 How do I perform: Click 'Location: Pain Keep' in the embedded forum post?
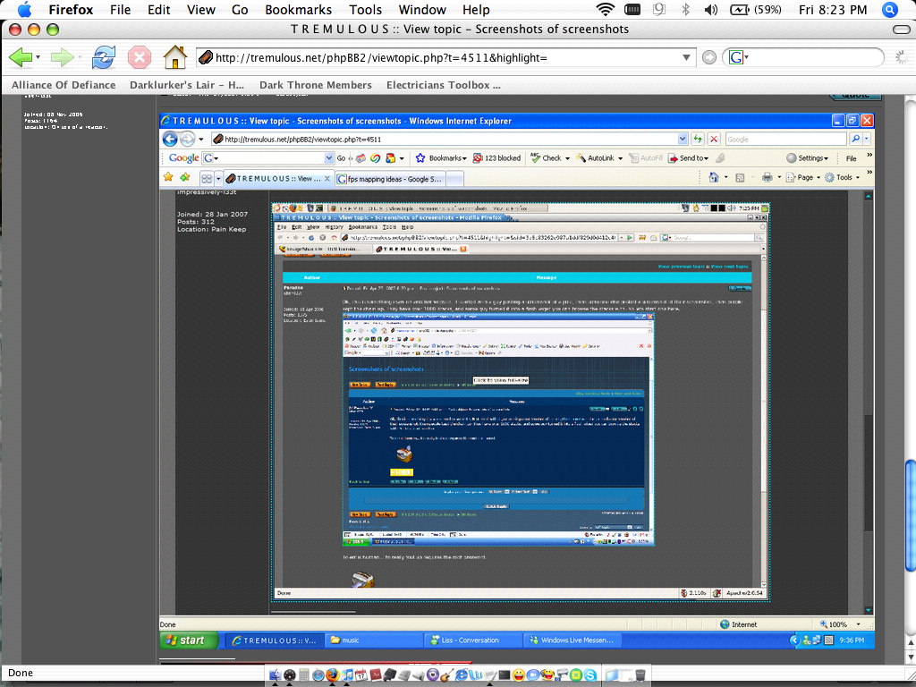(211, 229)
